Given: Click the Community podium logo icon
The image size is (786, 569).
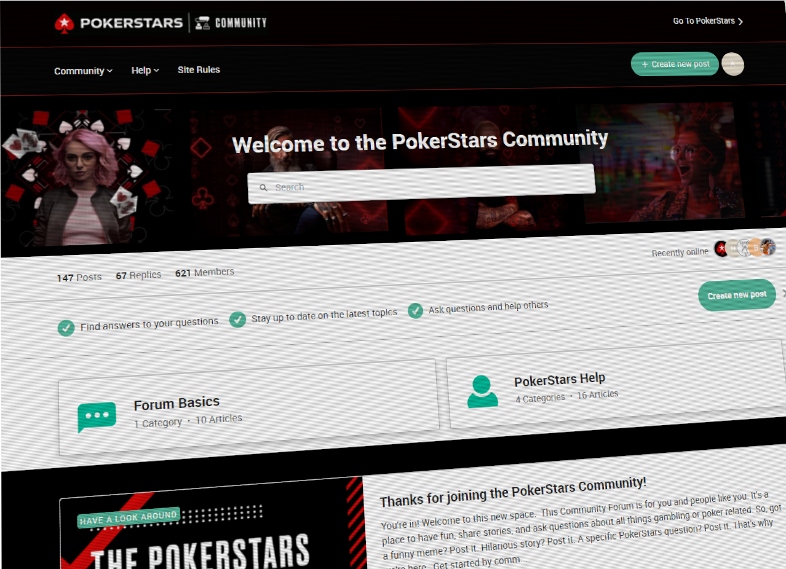Looking at the screenshot, I should pyautogui.click(x=203, y=23).
